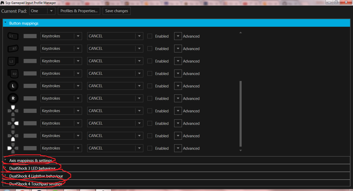Select the L1 button mapping icon
This screenshot has height=191, width=353.
[13, 36]
